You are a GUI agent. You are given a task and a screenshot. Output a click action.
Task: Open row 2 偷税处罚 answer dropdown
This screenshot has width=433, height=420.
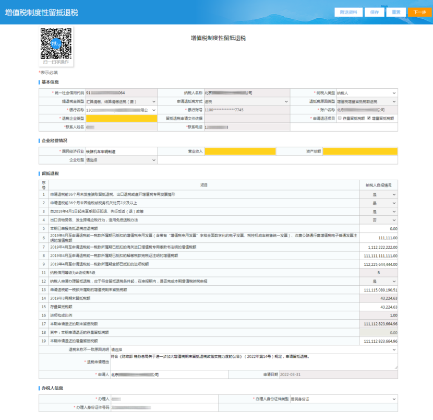click(x=379, y=203)
